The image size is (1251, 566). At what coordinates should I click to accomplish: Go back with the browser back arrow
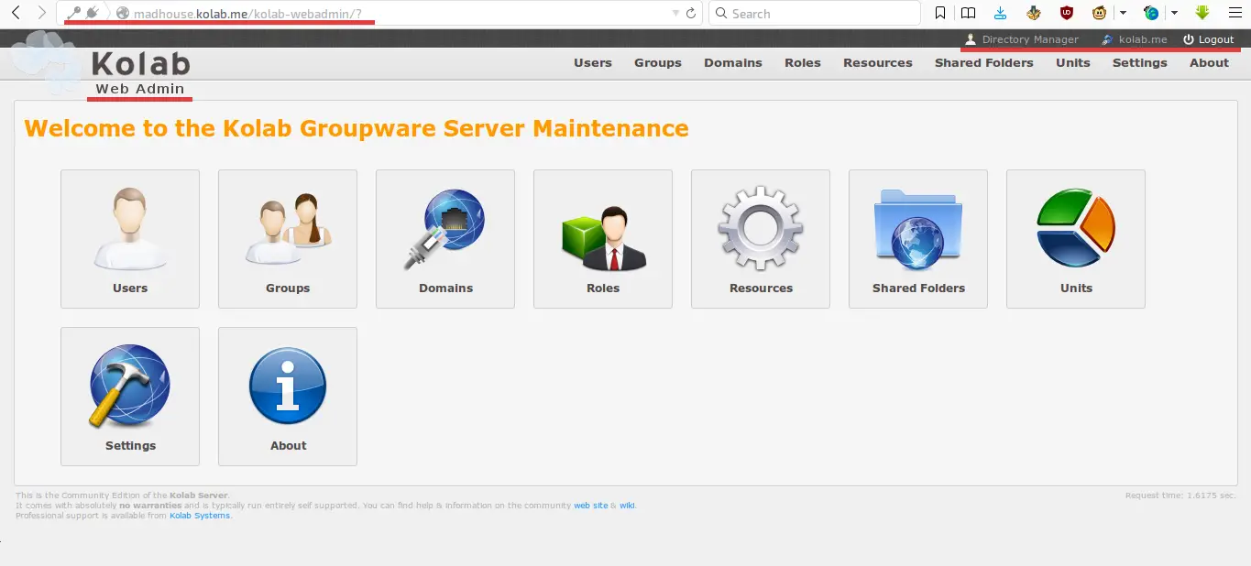pos(16,13)
